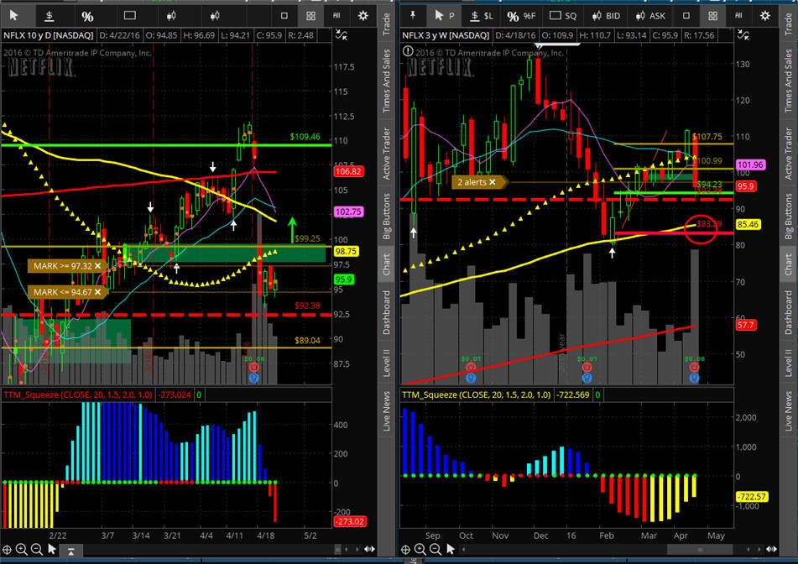Open Dashboard tab beside right chart
Image resolution: width=798 pixels, height=564 pixels.
pos(789,312)
